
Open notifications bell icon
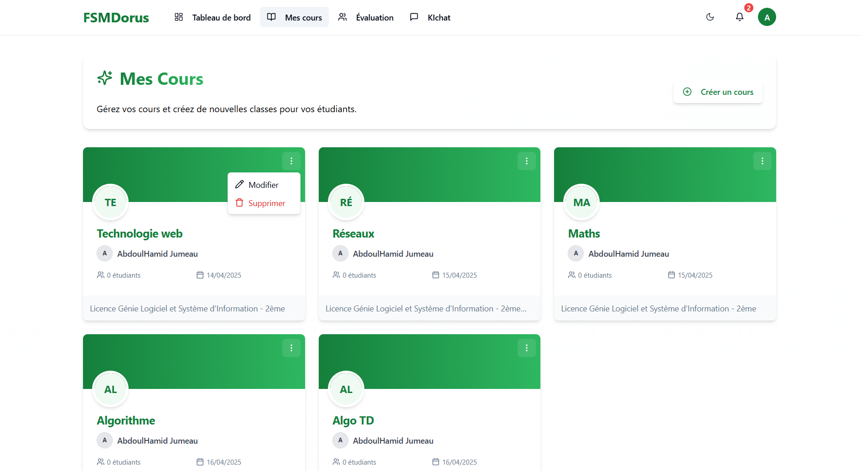pos(740,17)
